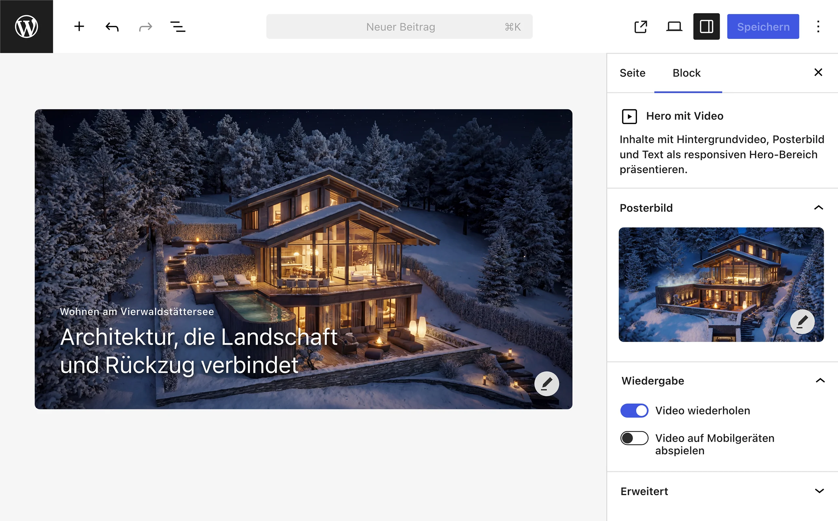
Task: Toggle the settings sidebar icon
Action: click(x=706, y=27)
